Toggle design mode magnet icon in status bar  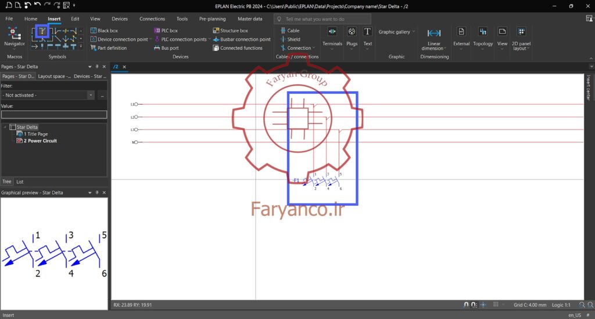466,304
